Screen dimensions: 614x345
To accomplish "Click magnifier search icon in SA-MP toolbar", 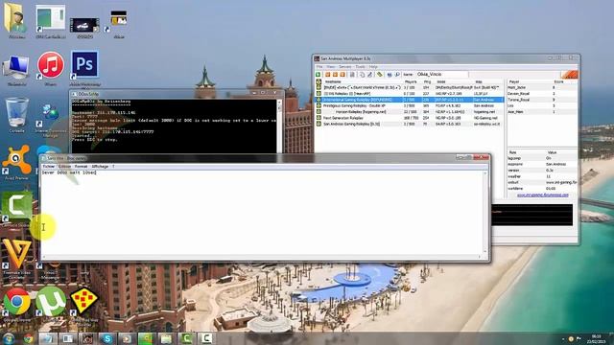I will (x=397, y=75).
